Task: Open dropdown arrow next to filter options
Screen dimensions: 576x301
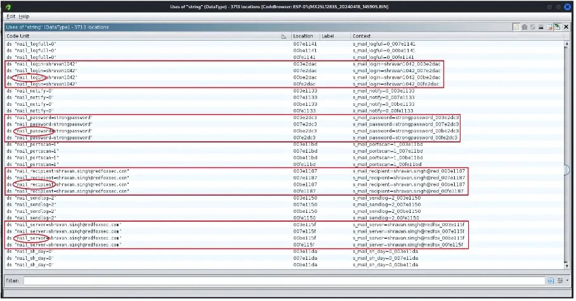Action: pyautogui.click(x=567, y=280)
